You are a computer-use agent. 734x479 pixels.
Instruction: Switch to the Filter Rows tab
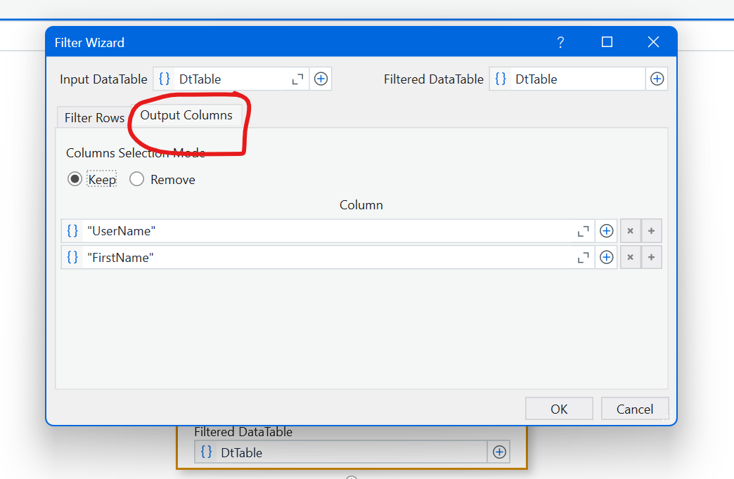pyautogui.click(x=94, y=118)
